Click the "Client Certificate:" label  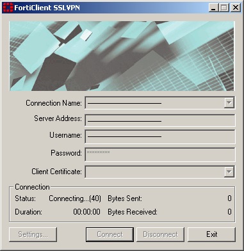pyautogui.click(x=57, y=172)
